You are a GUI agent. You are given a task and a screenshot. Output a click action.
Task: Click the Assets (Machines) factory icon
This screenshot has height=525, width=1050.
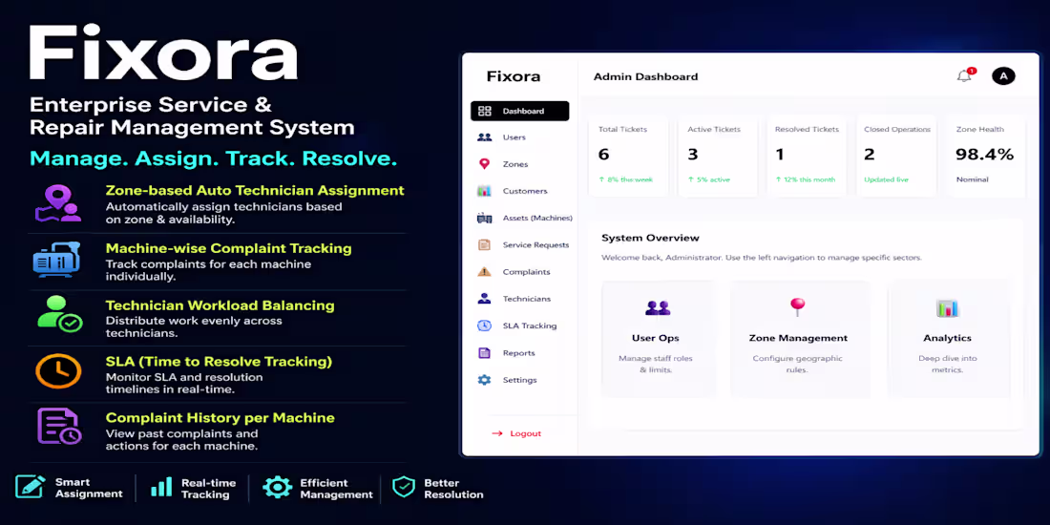[x=484, y=218]
